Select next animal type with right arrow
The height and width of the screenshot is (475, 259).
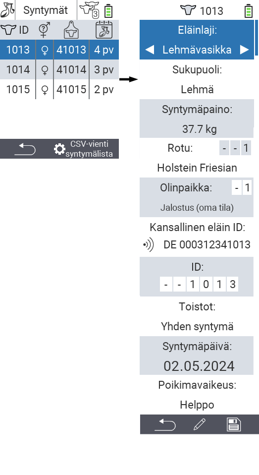[245, 50]
